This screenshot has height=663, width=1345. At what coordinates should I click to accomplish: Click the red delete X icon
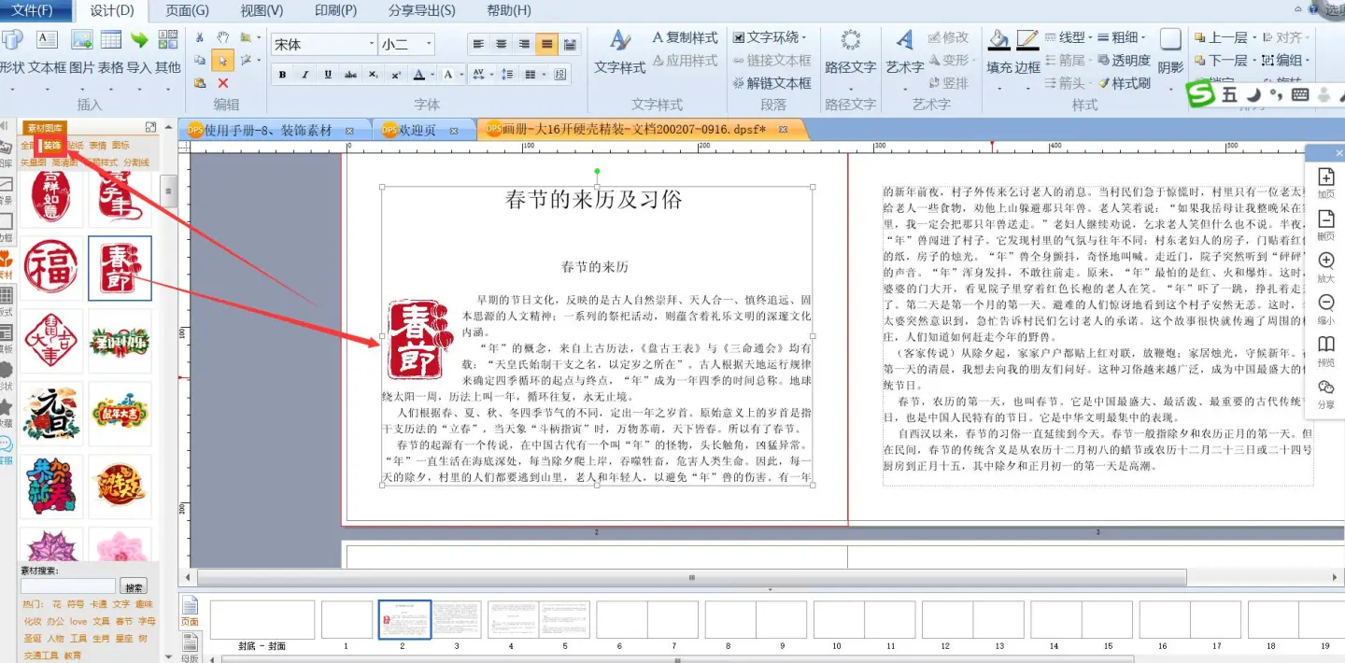[222, 83]
